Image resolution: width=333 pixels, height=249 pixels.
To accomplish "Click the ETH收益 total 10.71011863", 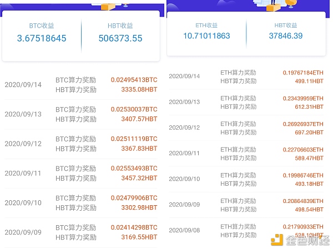I will (x=206, y=36).
